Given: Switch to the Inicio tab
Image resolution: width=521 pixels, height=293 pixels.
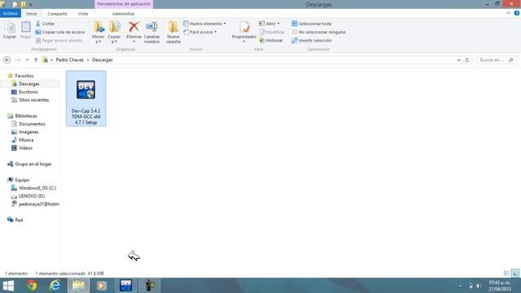Looking at the screenshot, I should (x=32, y=14).
